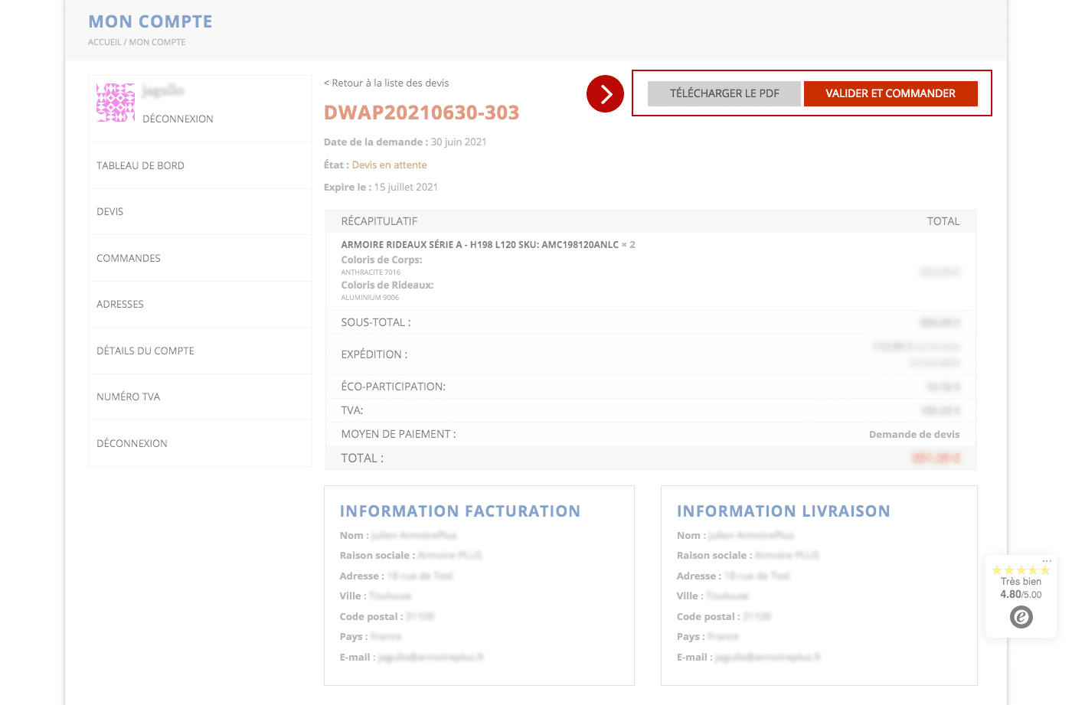Click ACCUEIL in the breadcrumb
Screen dimensions: 1072x705
105,42
